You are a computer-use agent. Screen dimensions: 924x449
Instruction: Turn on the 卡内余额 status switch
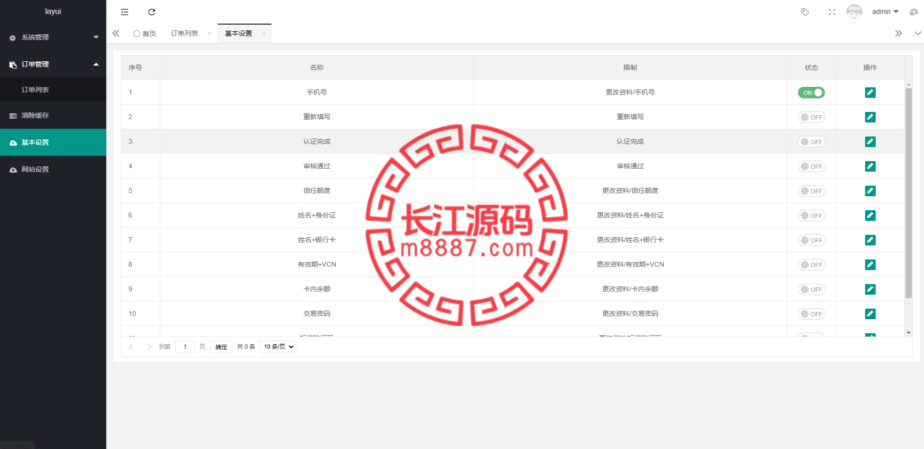(x=811, y=289)
